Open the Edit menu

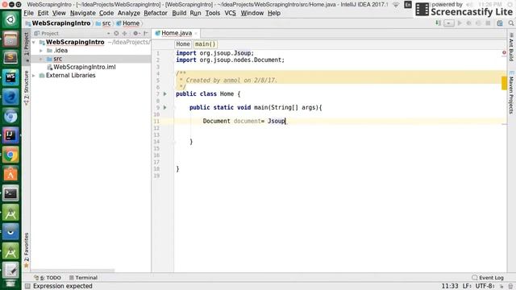43,13
